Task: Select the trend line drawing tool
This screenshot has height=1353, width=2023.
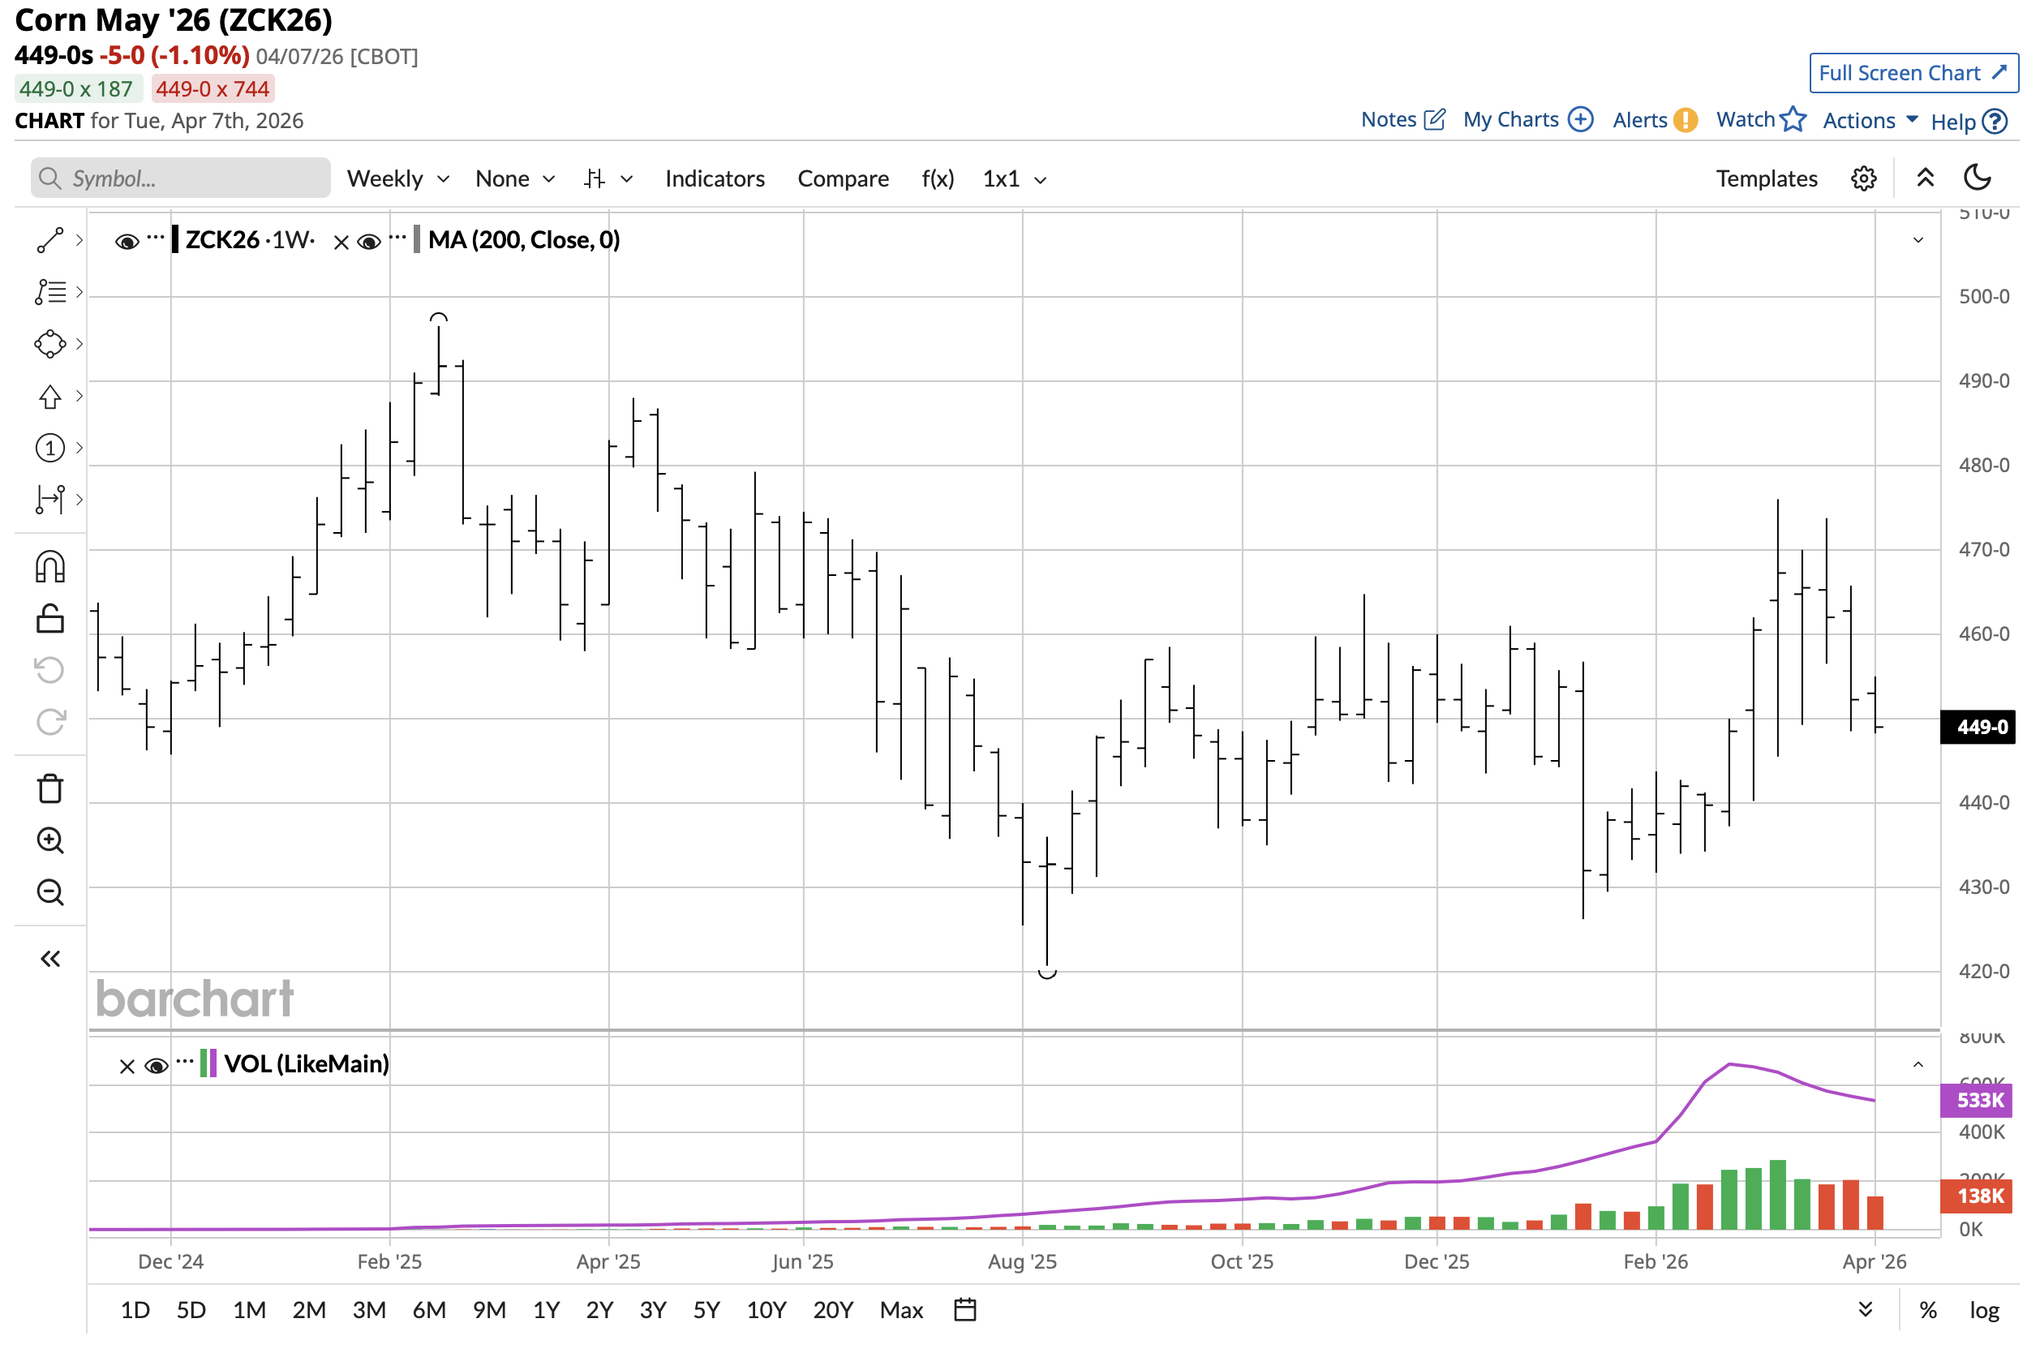Action: (x=50, y=240)
